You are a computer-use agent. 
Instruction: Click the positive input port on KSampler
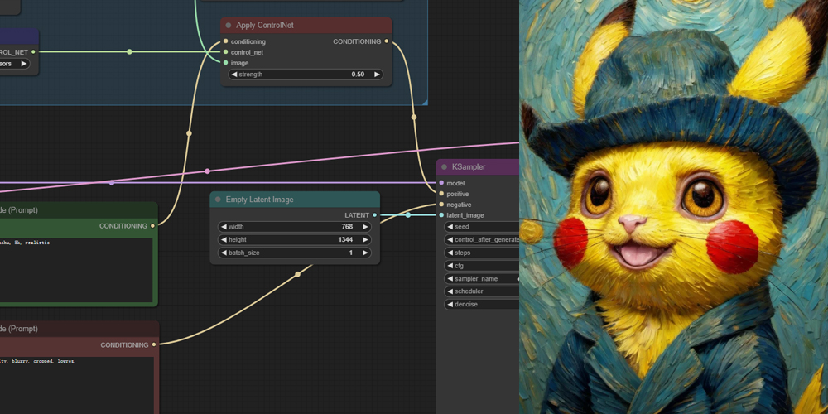441,194
